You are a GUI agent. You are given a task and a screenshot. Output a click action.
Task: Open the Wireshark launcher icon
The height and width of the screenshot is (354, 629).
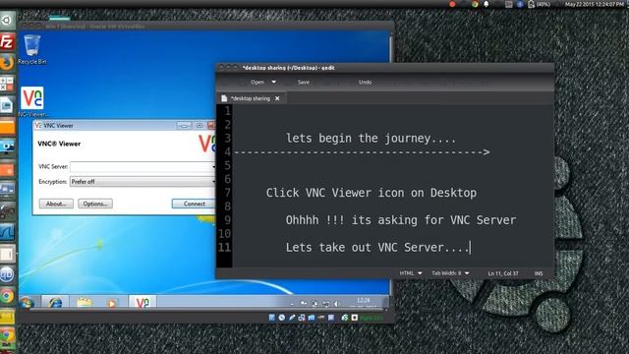(x=7, y=232)
